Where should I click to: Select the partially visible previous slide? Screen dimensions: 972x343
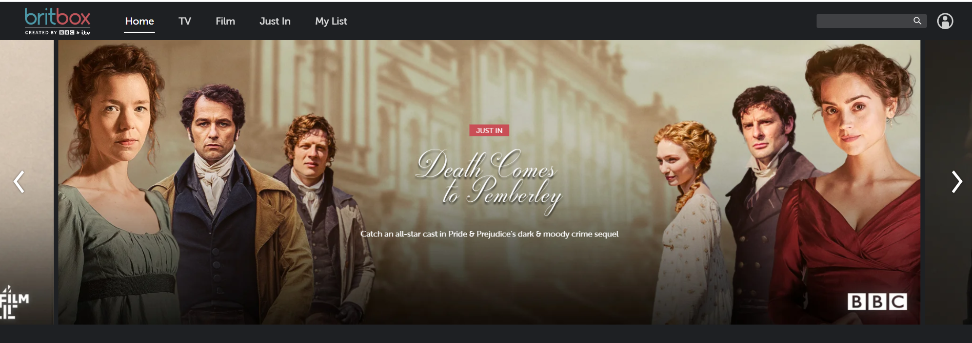[x=27, y=182]
